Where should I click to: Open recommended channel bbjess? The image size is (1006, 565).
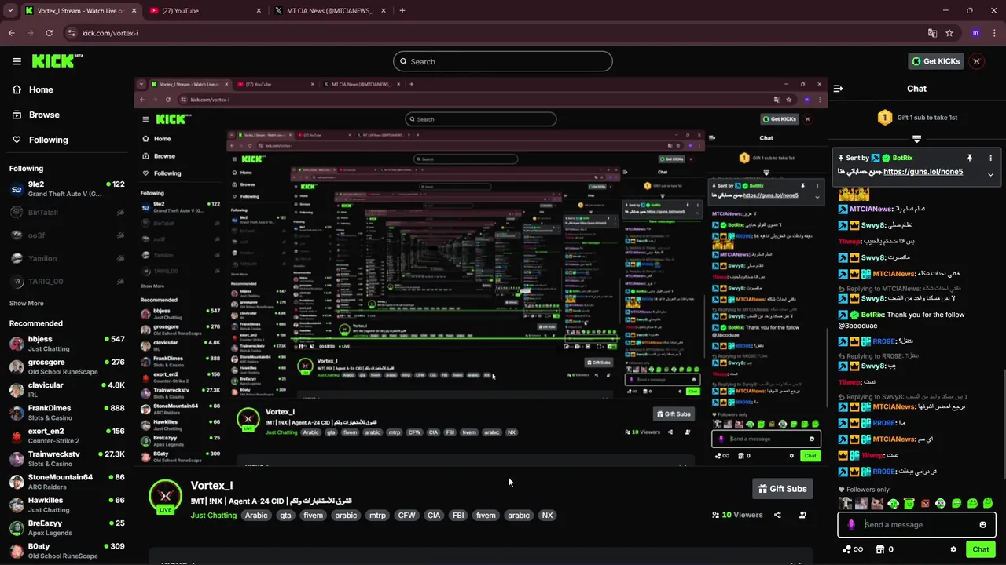click(67, 344)
